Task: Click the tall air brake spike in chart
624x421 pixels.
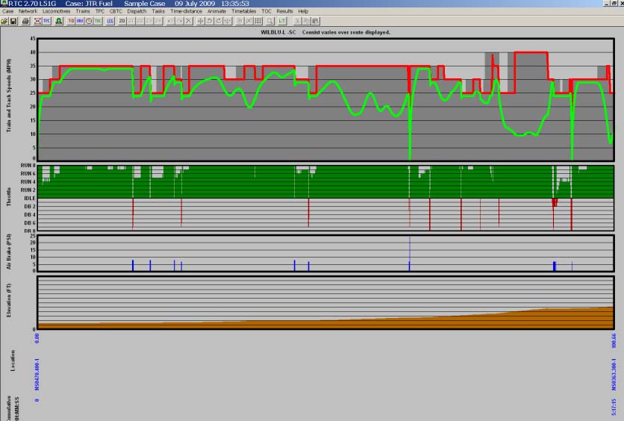Action: coord(410,252)
